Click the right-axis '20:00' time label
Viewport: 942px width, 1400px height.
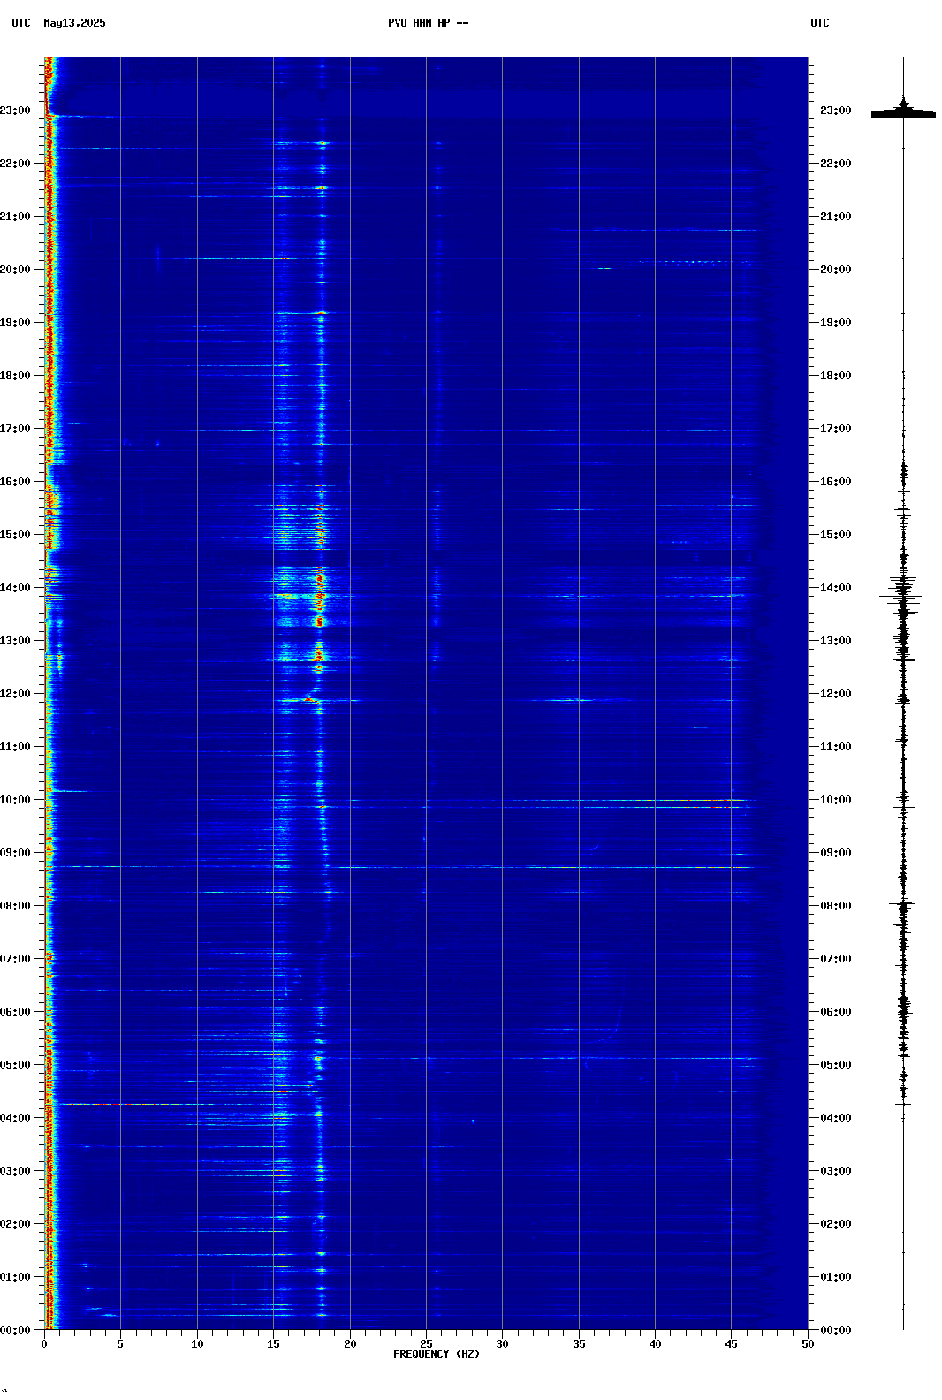tap(836, 270)
